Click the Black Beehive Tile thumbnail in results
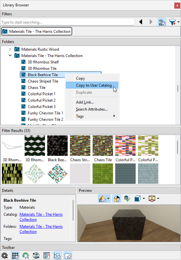This screenshot has width=181, height=260. click(57, 146)
